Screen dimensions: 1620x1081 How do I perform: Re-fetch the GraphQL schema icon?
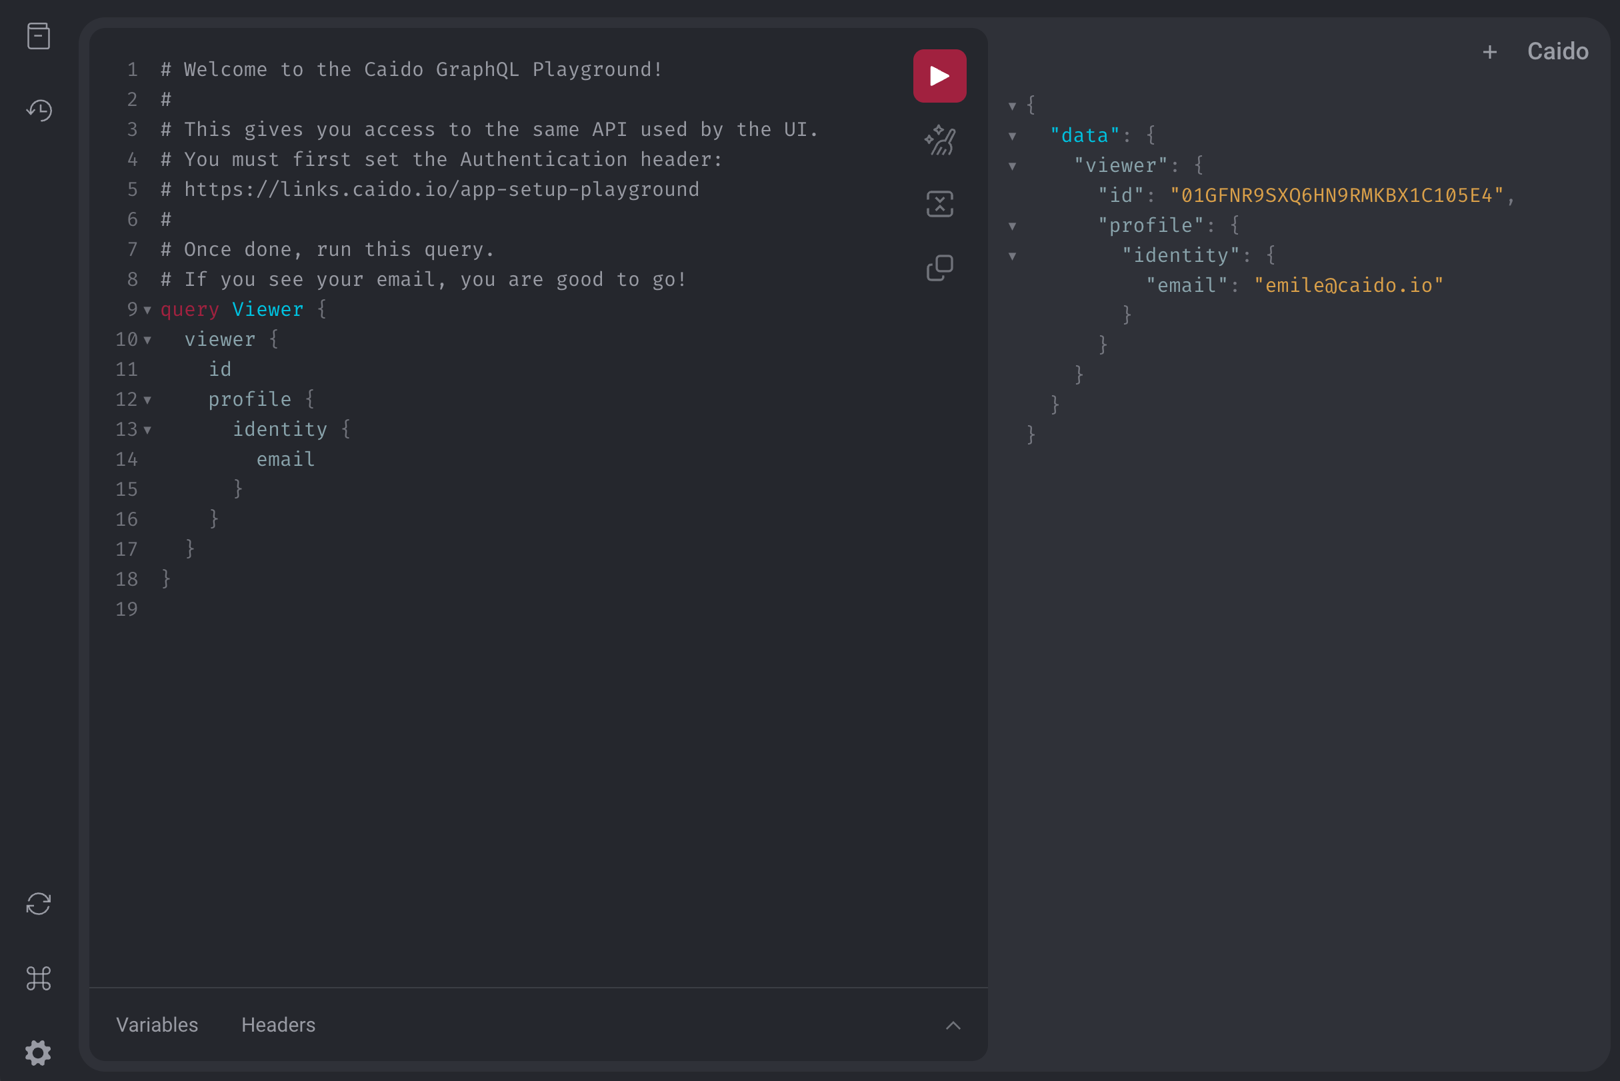pyautogui.click(x=39, y=903)
